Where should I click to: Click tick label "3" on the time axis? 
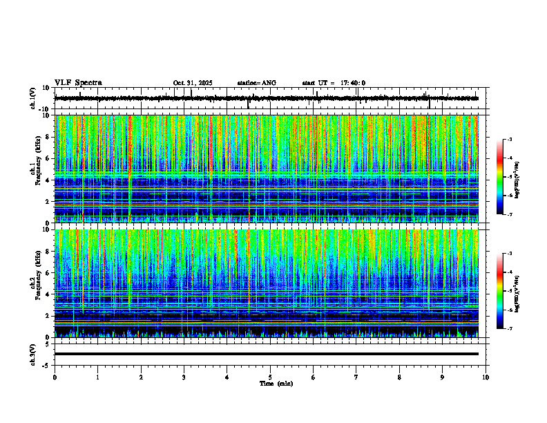pos(184,377)
